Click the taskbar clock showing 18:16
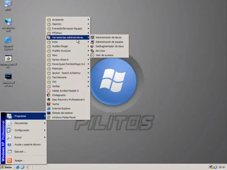This screenshot has width=227, height=170. coord(222,167)
